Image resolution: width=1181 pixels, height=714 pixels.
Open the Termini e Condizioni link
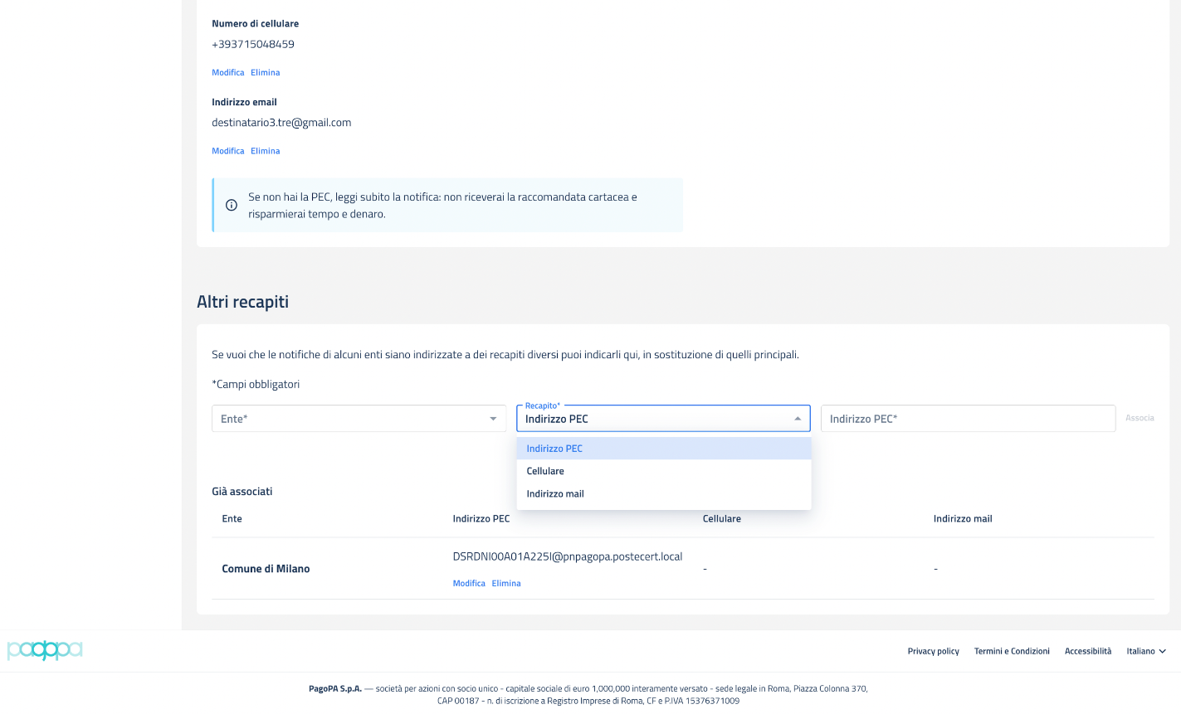1012,651
